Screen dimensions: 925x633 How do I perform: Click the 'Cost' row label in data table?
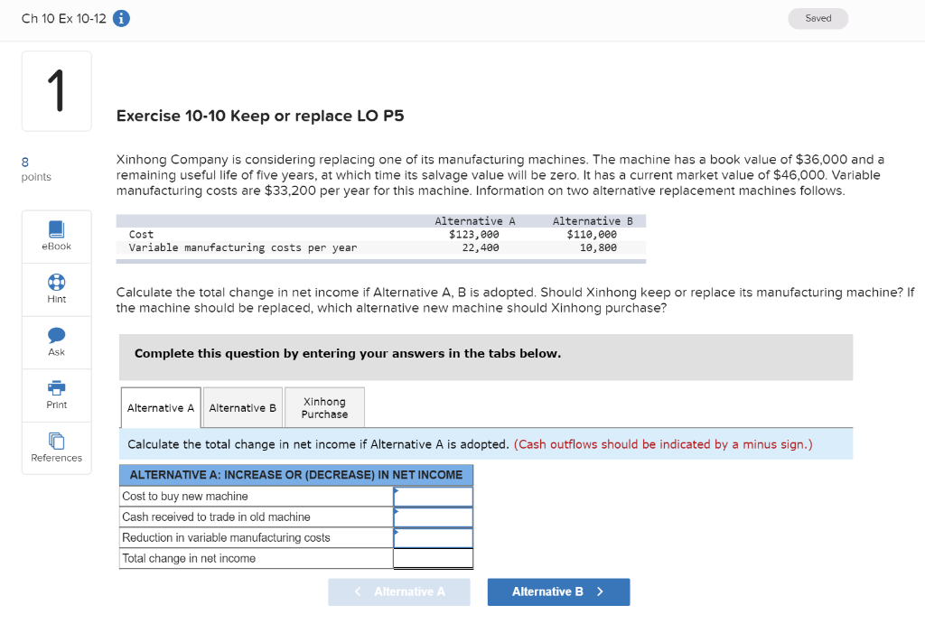pos(141,234)
